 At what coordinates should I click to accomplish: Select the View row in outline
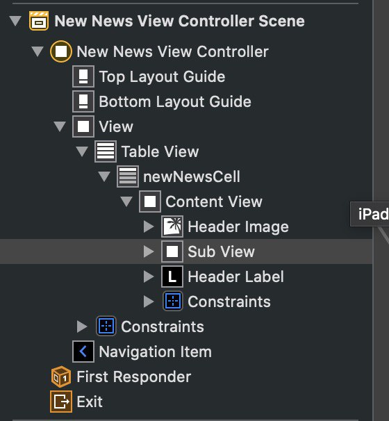coord(116,126)
